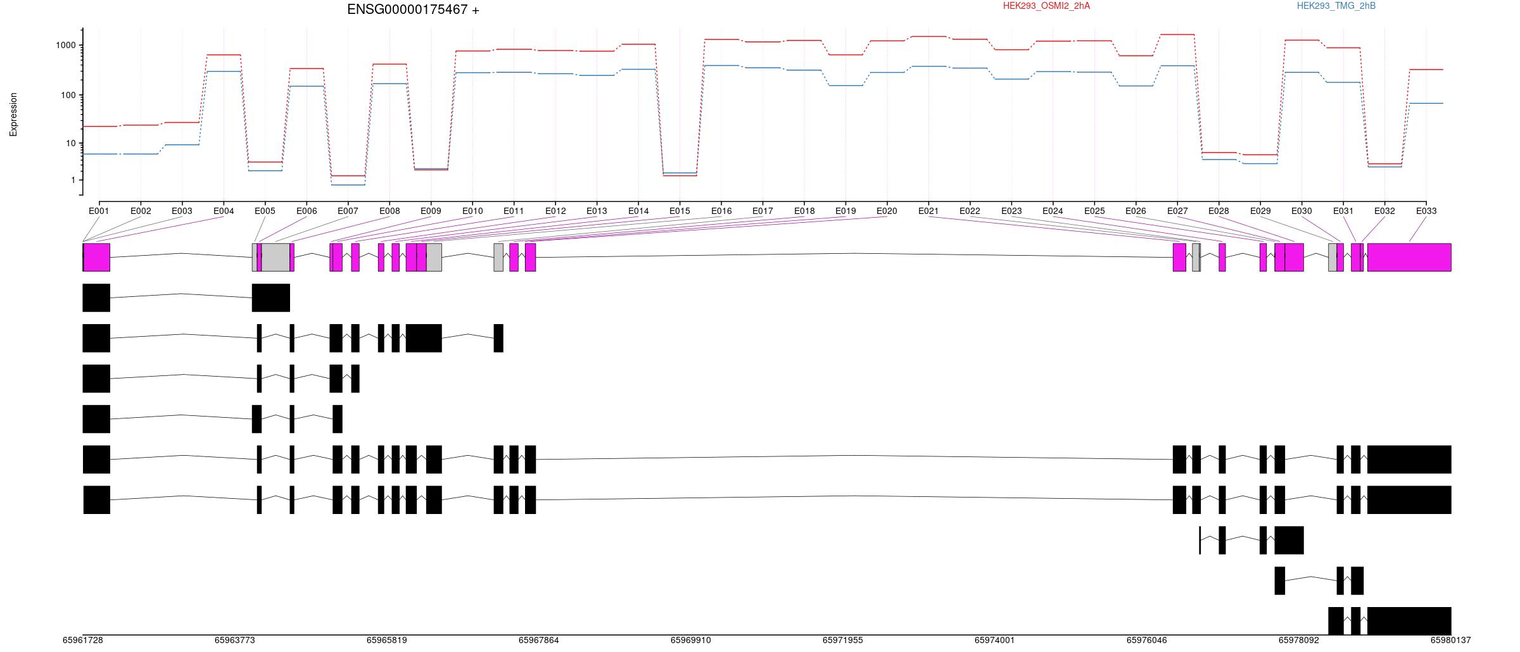Viewport: 1520px width, 652px height.
Task: Click exon label E011
Action: point(514,211)
